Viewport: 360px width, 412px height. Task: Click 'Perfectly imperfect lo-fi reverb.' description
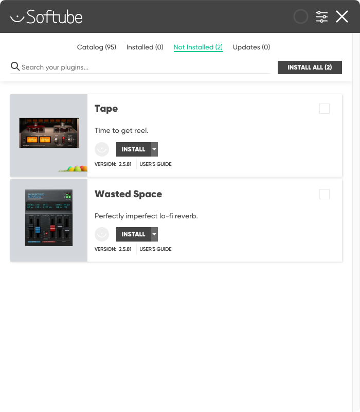pos(146,216)
